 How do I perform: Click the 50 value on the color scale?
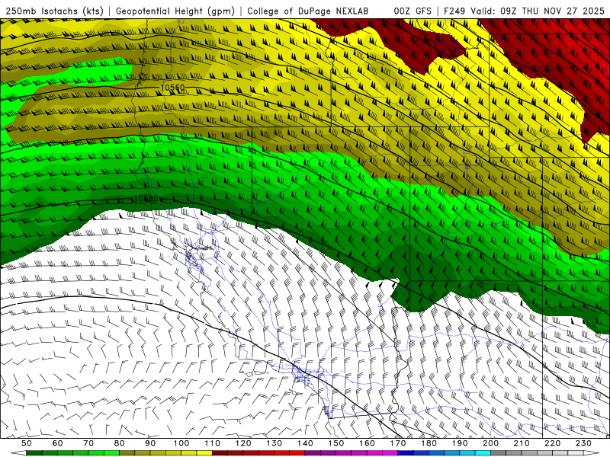(26, 443)
